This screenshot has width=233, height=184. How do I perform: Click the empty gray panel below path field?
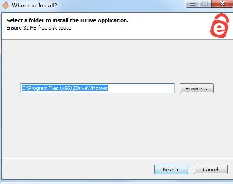point(116,125)
